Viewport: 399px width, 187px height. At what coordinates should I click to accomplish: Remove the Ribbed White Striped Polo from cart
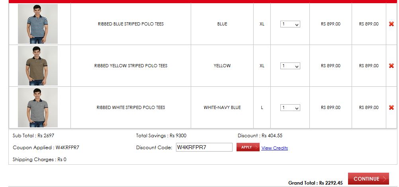tap(391, 107)
